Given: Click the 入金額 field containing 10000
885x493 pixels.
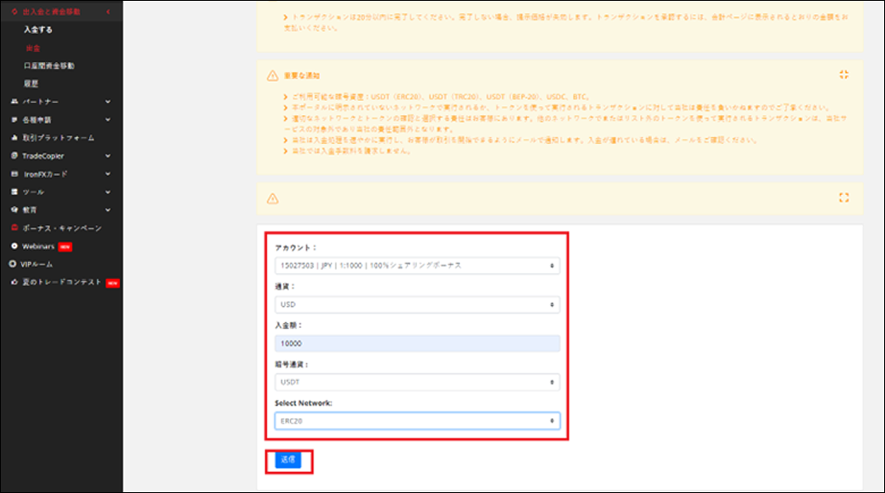Looking at the screenshot, I should pyautogui.click(x=416, y=344).
